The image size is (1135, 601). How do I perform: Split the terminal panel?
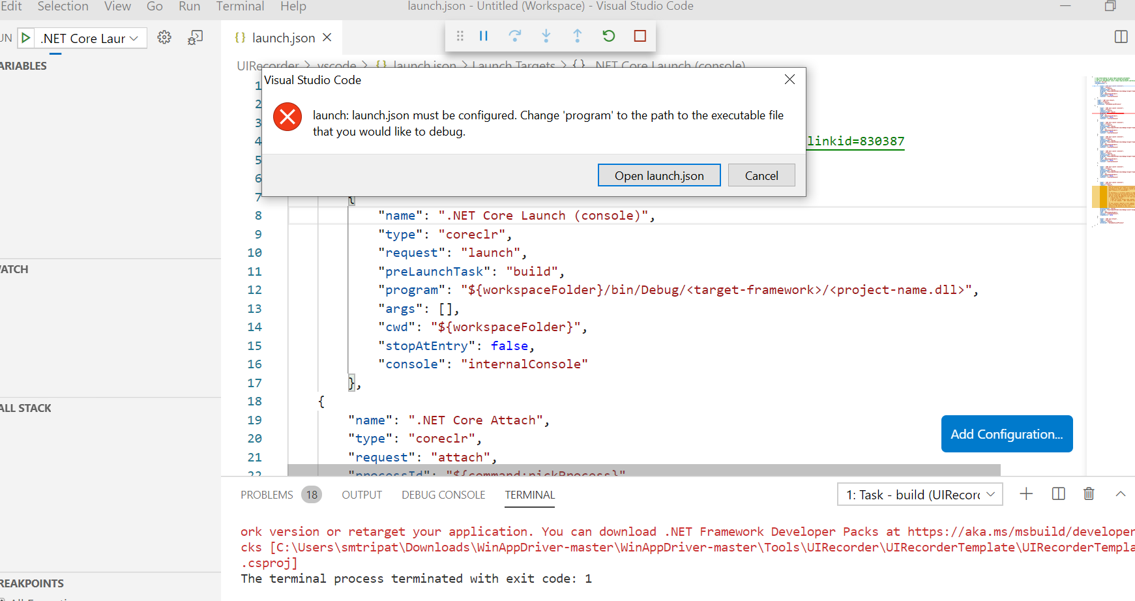[x=1059, y=494]
